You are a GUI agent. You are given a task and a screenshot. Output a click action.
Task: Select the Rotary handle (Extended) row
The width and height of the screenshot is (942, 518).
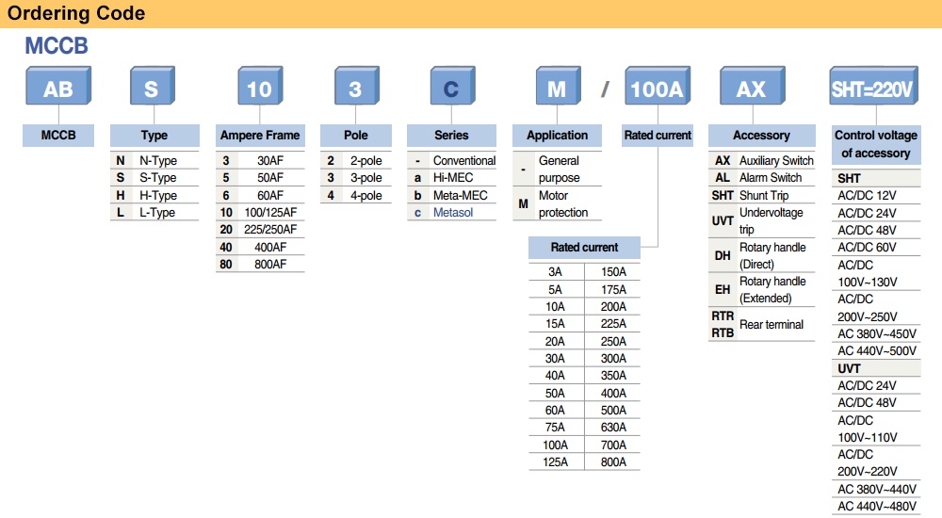click(x=762, y=290)
